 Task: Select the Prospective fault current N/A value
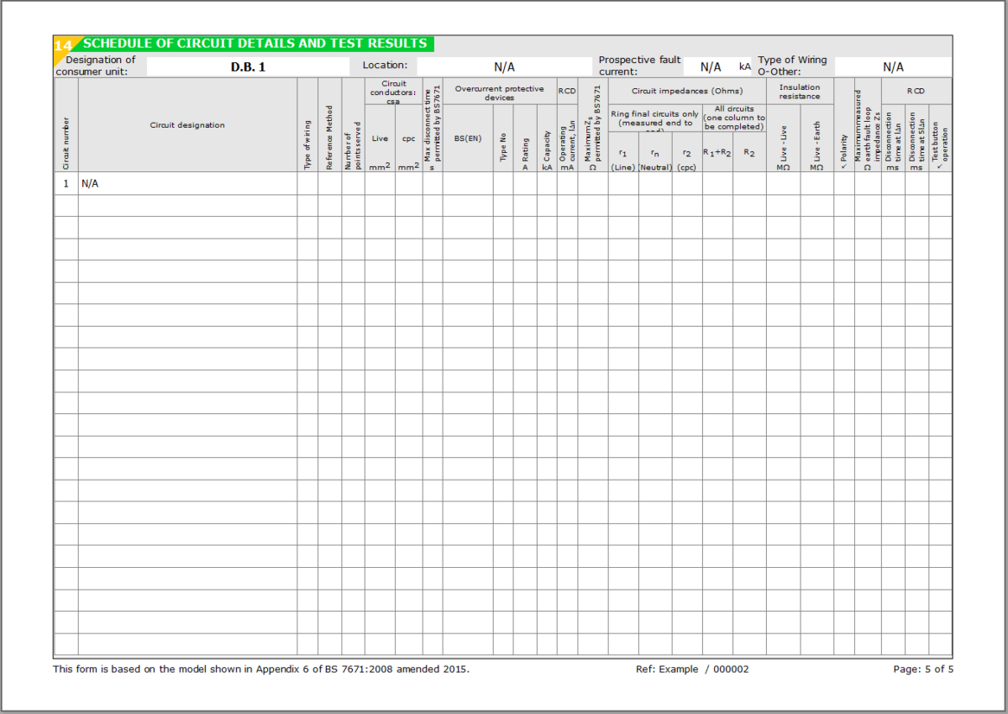[710, 65]
